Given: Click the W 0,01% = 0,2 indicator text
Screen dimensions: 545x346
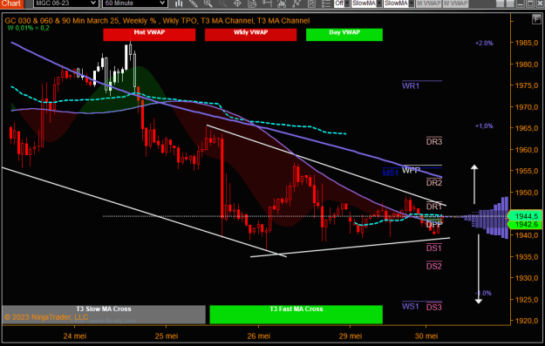Looking at the screenshot, I should click(29, 28).
